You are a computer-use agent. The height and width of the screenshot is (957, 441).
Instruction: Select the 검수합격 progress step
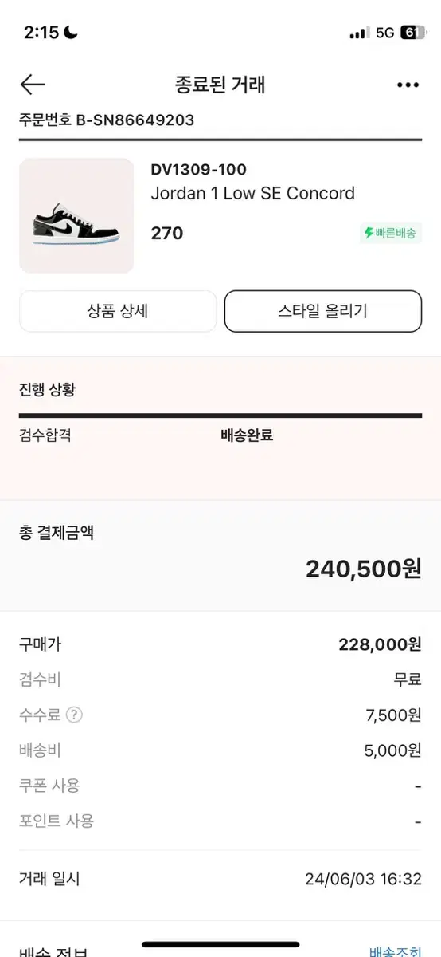[x=45, y=436]
